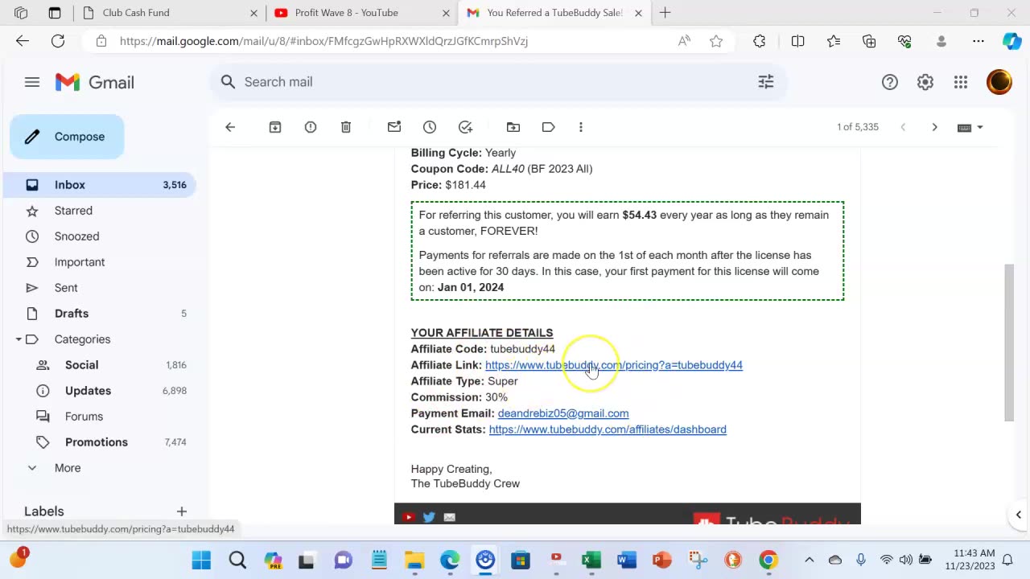The width and height of the screenshot is (1030, 579).
Task: Open Gmail main menu hamburger icon
Action: click(x=32, y=82)
